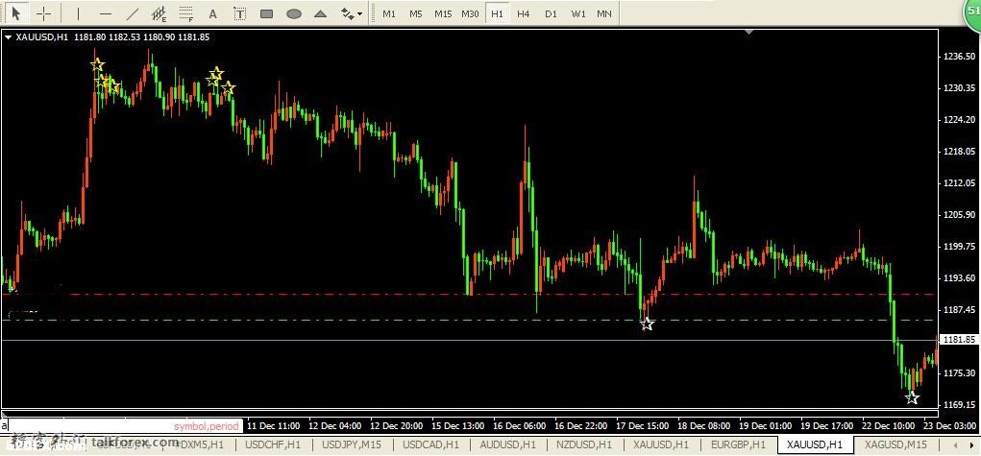Viewport: 981px width, 456px height.
Task: Click the current price label 1181.85
Action: tap(959, 340)
